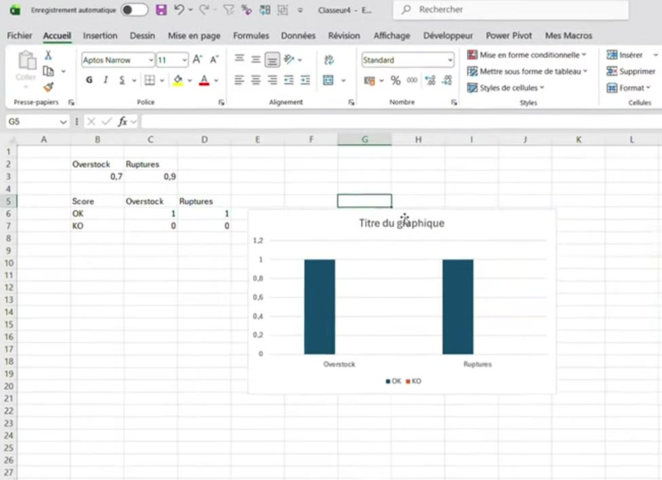Open the Undo history dropdown arrow
This screenshot has width=662, height=480.
click(190, 10)
